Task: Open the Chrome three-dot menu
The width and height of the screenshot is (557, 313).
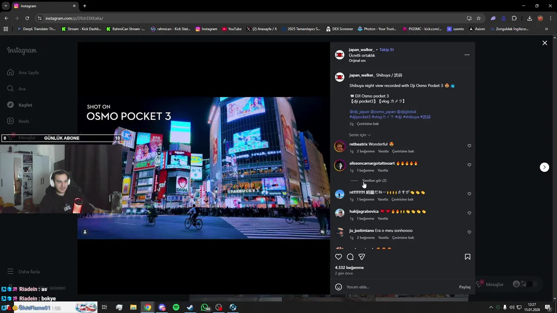Action: point(551,18)
